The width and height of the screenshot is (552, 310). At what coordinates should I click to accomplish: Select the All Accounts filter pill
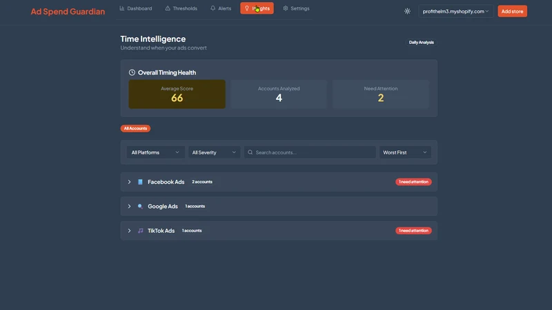pos(135,128)
